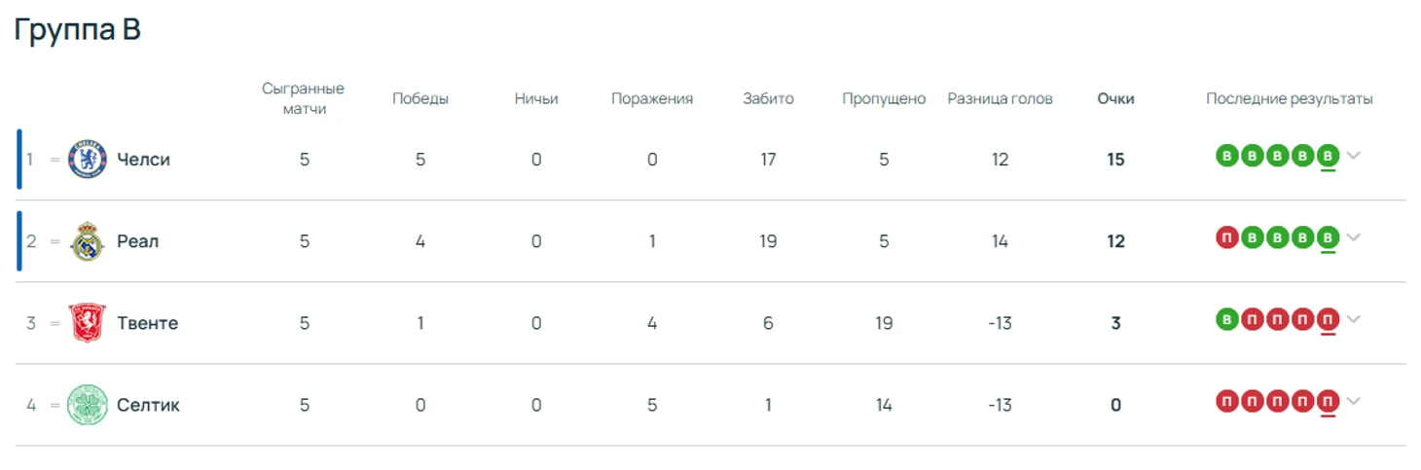The image size is (1421, 470).
Task: Click Twente's green win result badge
Action: point(1227,319)
